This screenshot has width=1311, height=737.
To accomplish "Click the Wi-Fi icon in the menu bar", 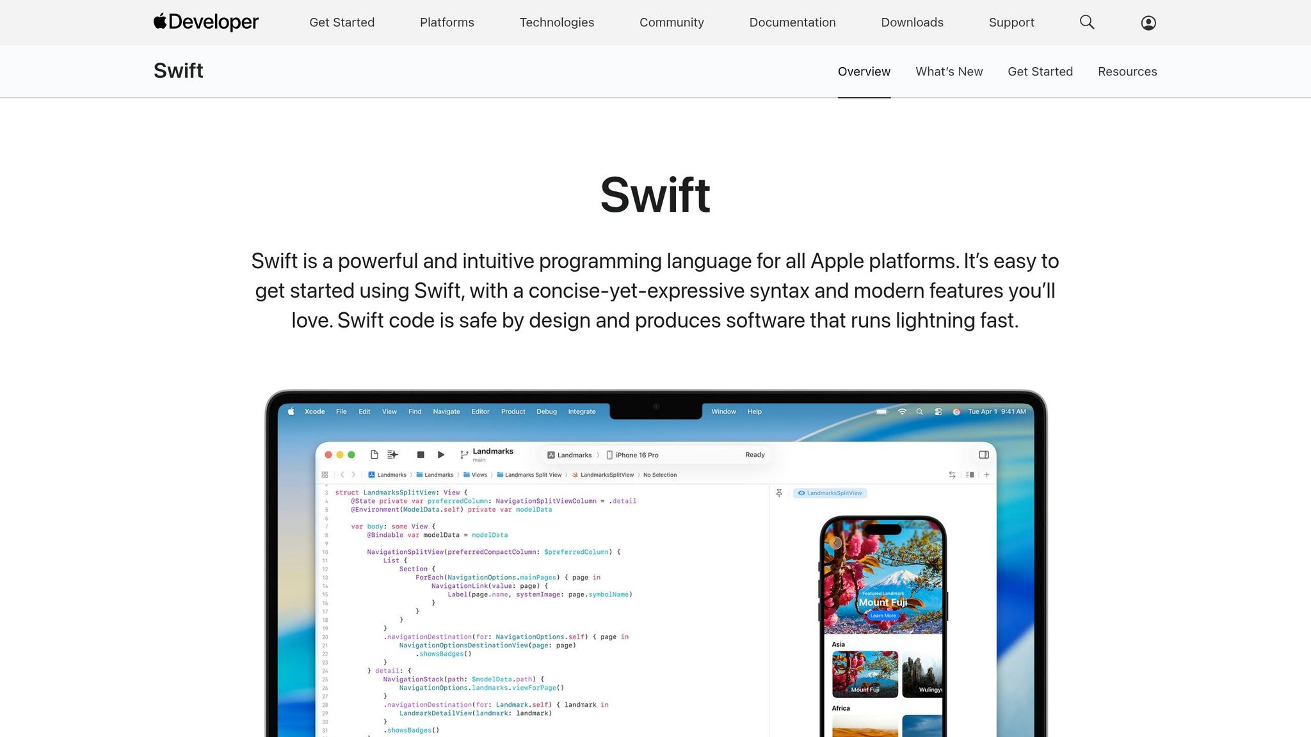I will (x=903, y=411).
